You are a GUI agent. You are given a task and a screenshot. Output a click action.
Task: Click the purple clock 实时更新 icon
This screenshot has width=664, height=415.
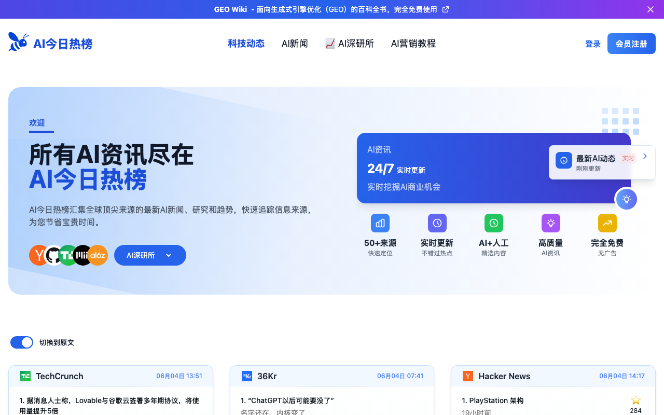(437, 223)
